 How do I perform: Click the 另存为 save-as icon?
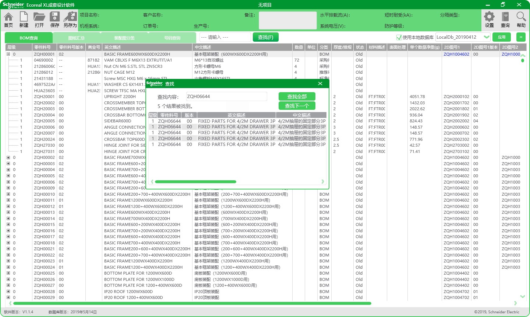click(x=70, y=20)
